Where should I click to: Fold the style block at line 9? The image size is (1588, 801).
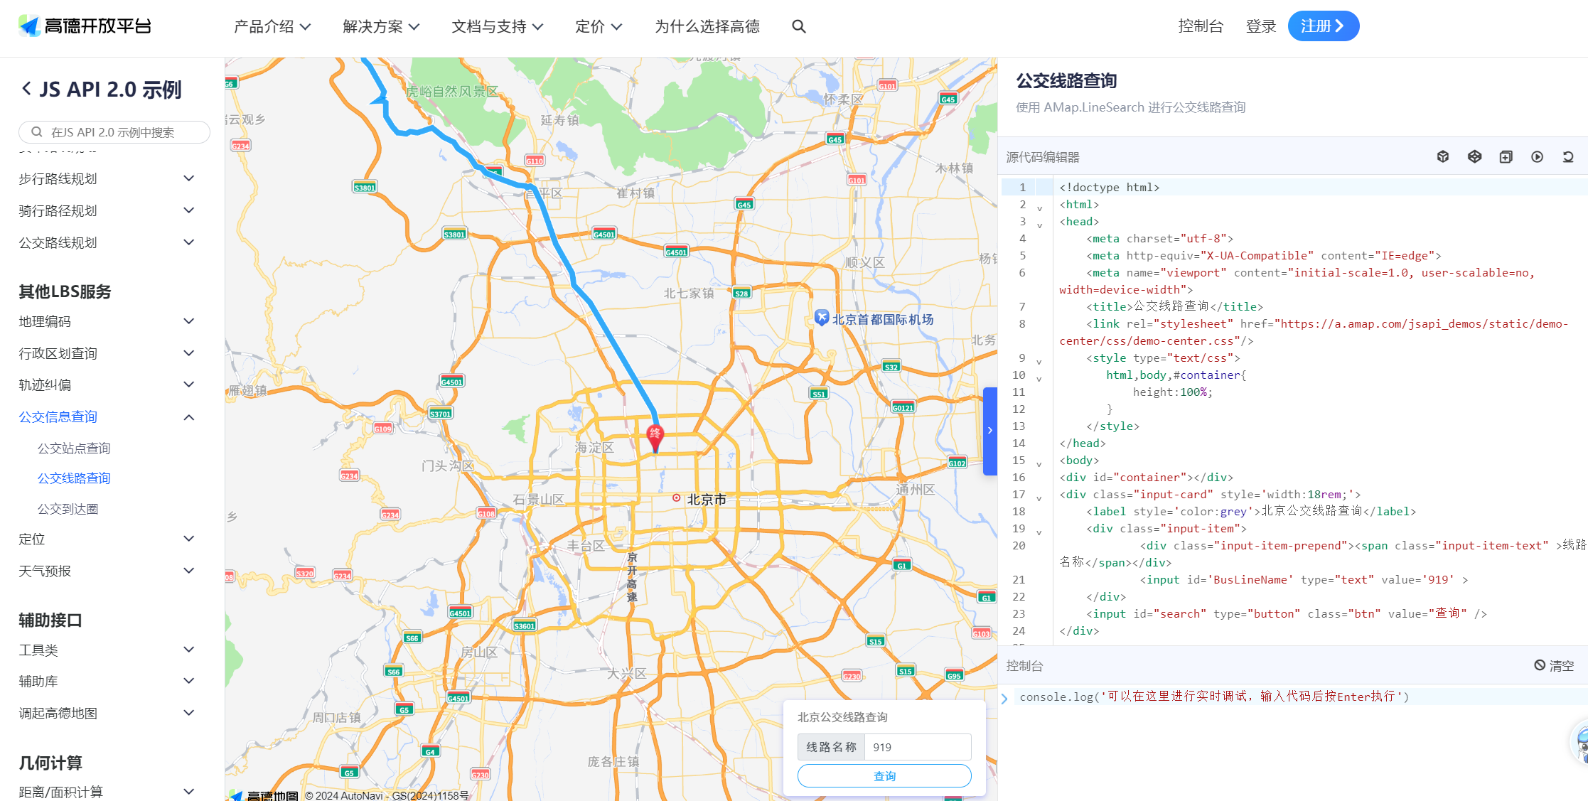[1039, 362]
